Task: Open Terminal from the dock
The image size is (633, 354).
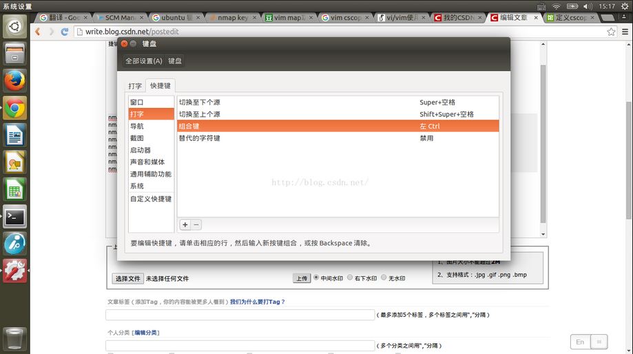Action: point(15,217)
